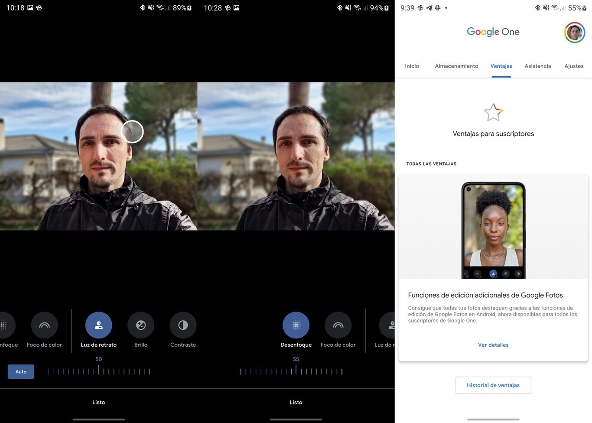The width and height of the screenshot is (592, 423).
Task: Open the Ver detalles link
Action: 493,345
